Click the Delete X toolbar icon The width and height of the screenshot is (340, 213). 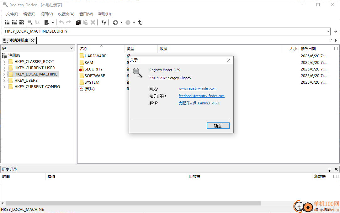93,22
